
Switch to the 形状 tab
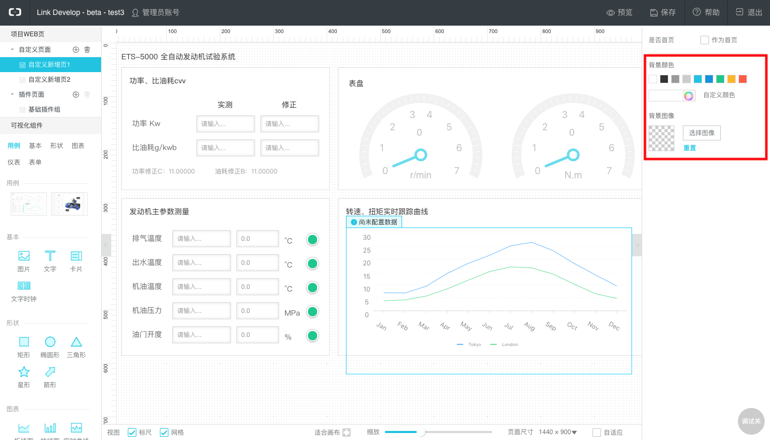coord(57,146)
